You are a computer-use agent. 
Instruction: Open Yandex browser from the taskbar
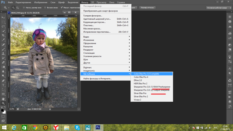[x=56, y=128]
